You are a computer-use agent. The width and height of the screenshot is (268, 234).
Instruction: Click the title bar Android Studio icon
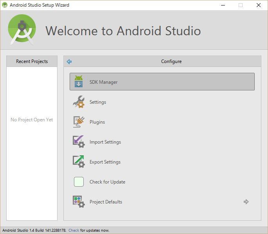click(x=5, y=5)
